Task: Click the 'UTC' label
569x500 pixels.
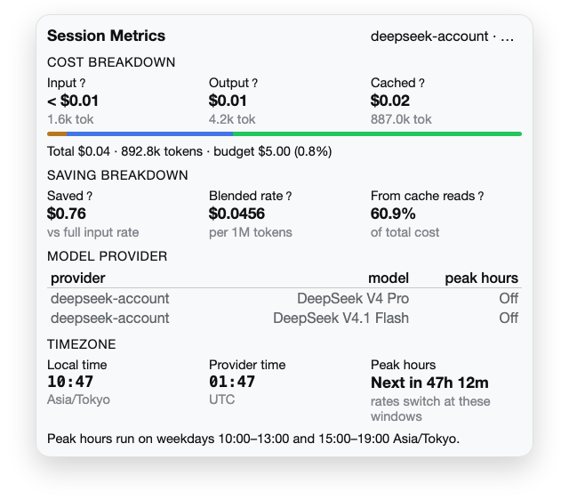Action: click(221, 399)
